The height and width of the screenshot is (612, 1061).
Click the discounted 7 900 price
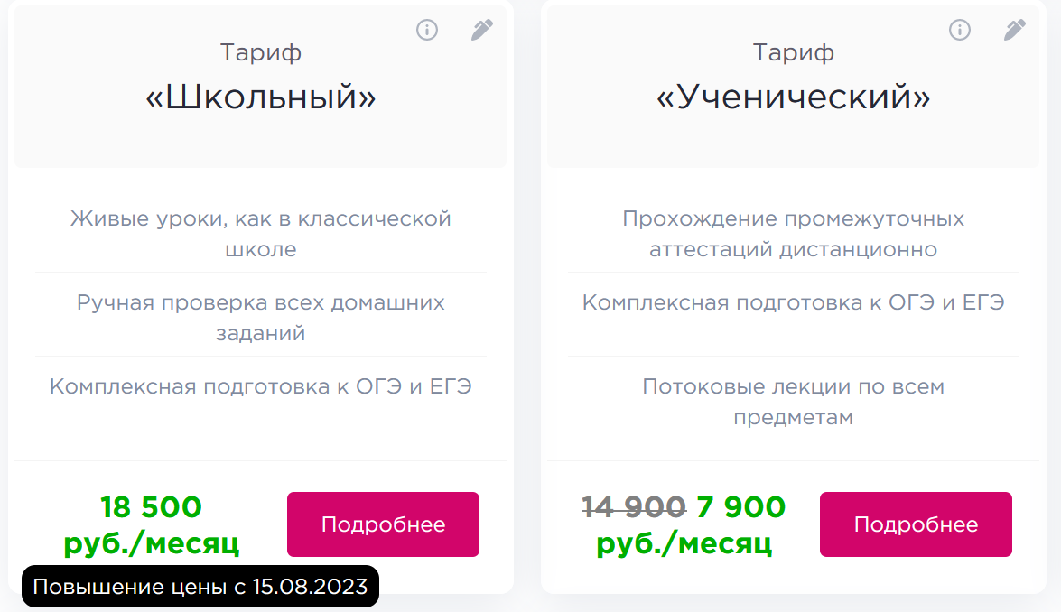(741, 507)
